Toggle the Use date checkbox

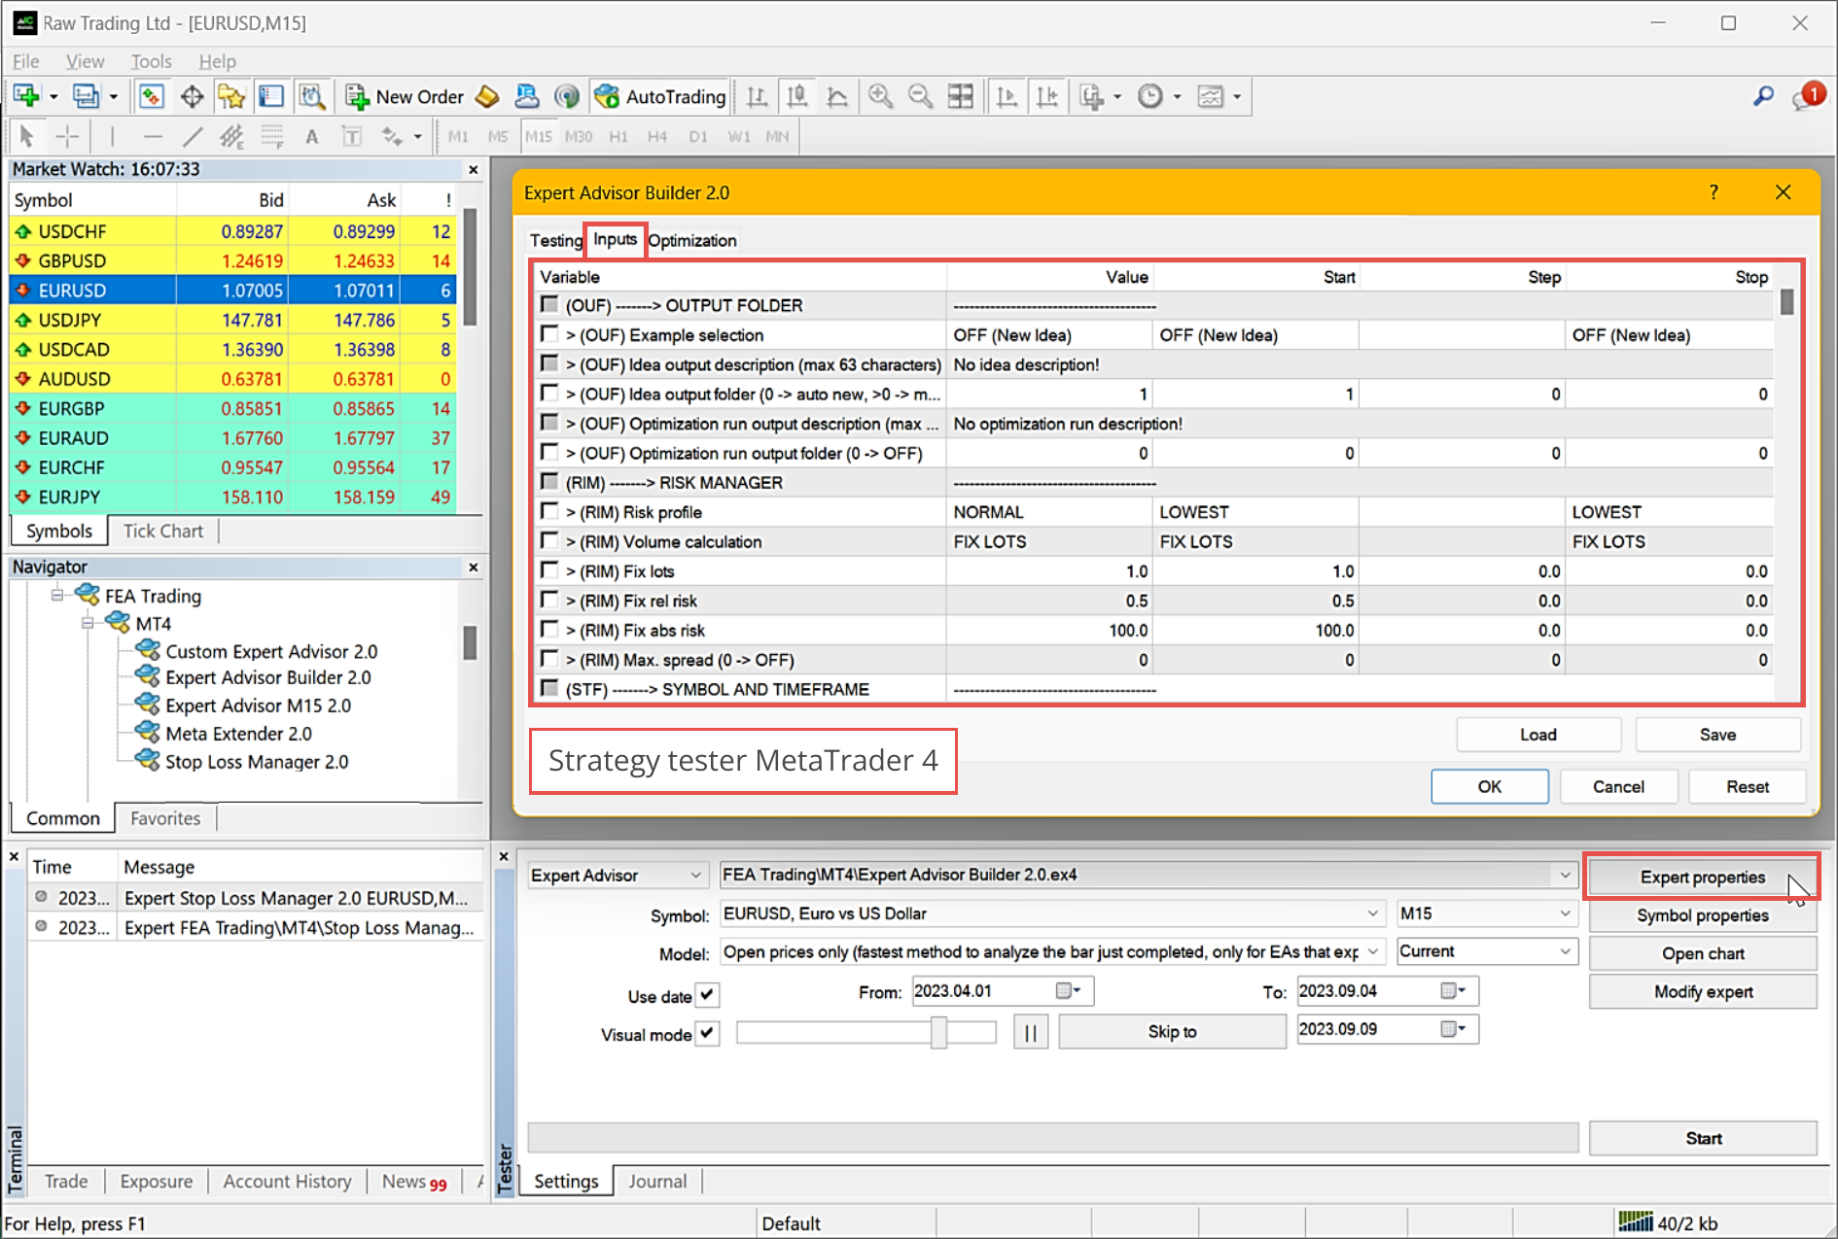pyautogui.click(x=708, y=995)
